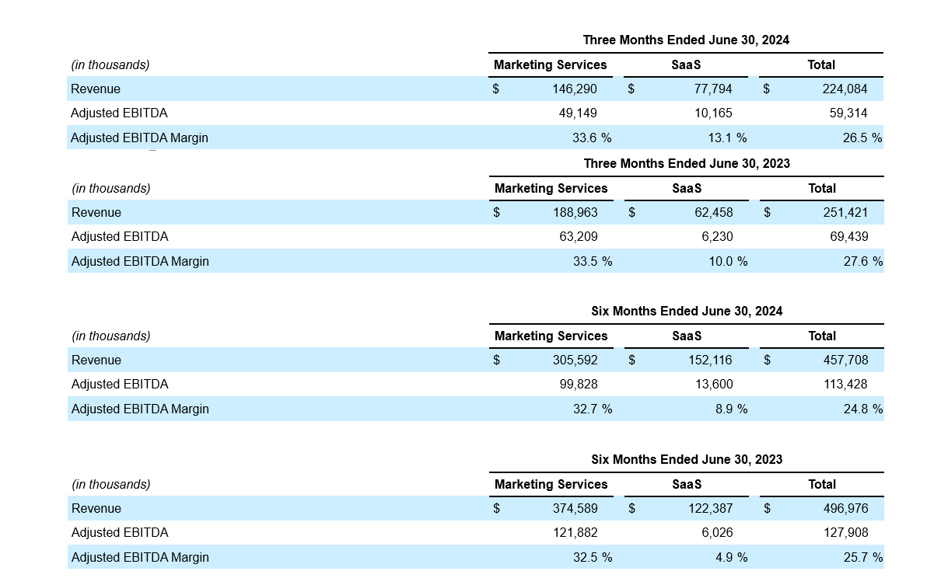The height and width of the screenshot is (585, 948).
Task: Click the margin cell 33.5 %
Action: [x=593, y=262]
